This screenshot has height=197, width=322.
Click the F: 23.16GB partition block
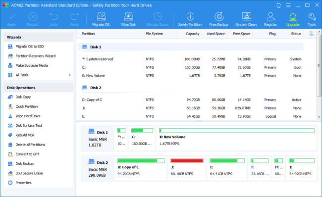click(260, 168)
